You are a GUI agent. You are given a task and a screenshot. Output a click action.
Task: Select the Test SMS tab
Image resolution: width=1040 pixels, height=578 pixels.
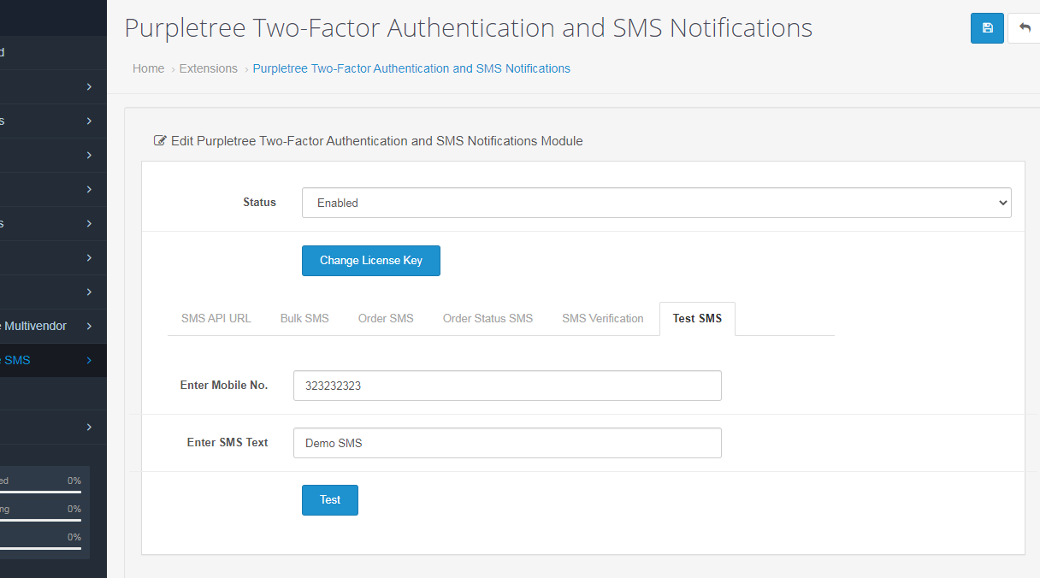pos(697,318)
